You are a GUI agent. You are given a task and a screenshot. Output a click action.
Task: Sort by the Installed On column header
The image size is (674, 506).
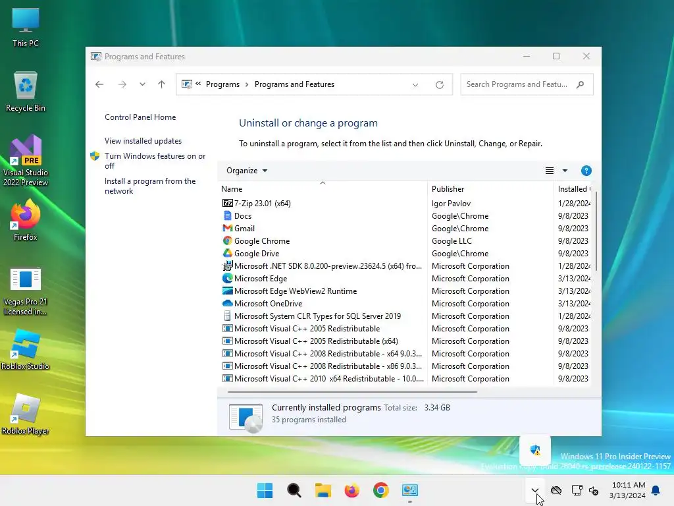tap(574, 189)
